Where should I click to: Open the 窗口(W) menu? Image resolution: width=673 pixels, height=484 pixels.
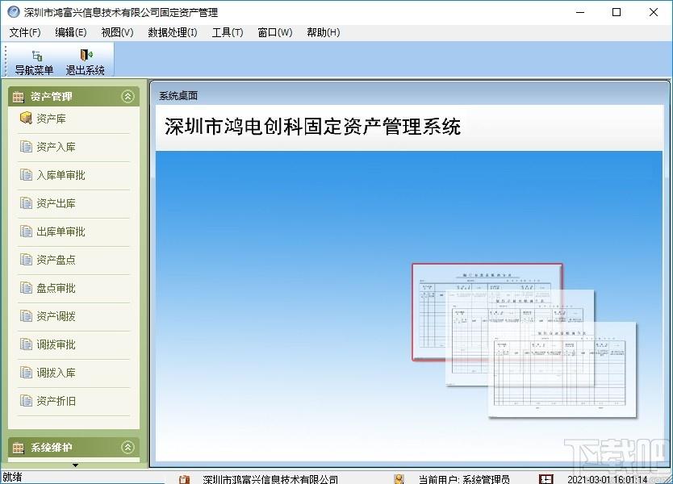pyautogui.click(x=274, y=32)
